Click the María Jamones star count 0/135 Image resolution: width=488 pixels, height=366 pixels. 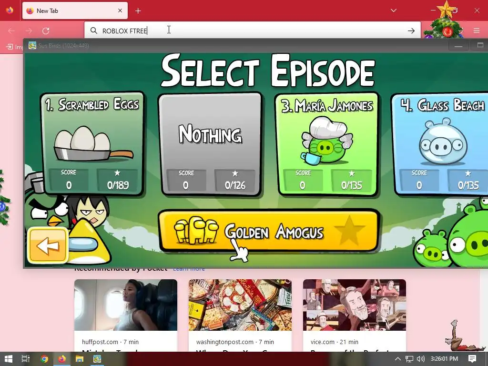coord(351,182)
